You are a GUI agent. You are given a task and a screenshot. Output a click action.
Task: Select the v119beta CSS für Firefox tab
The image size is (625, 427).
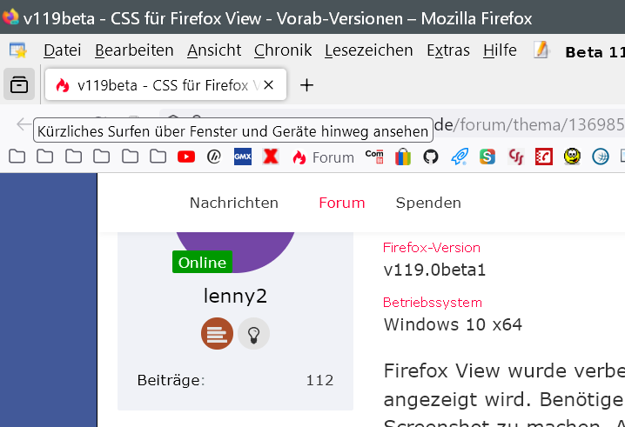[x=157, y=85]
